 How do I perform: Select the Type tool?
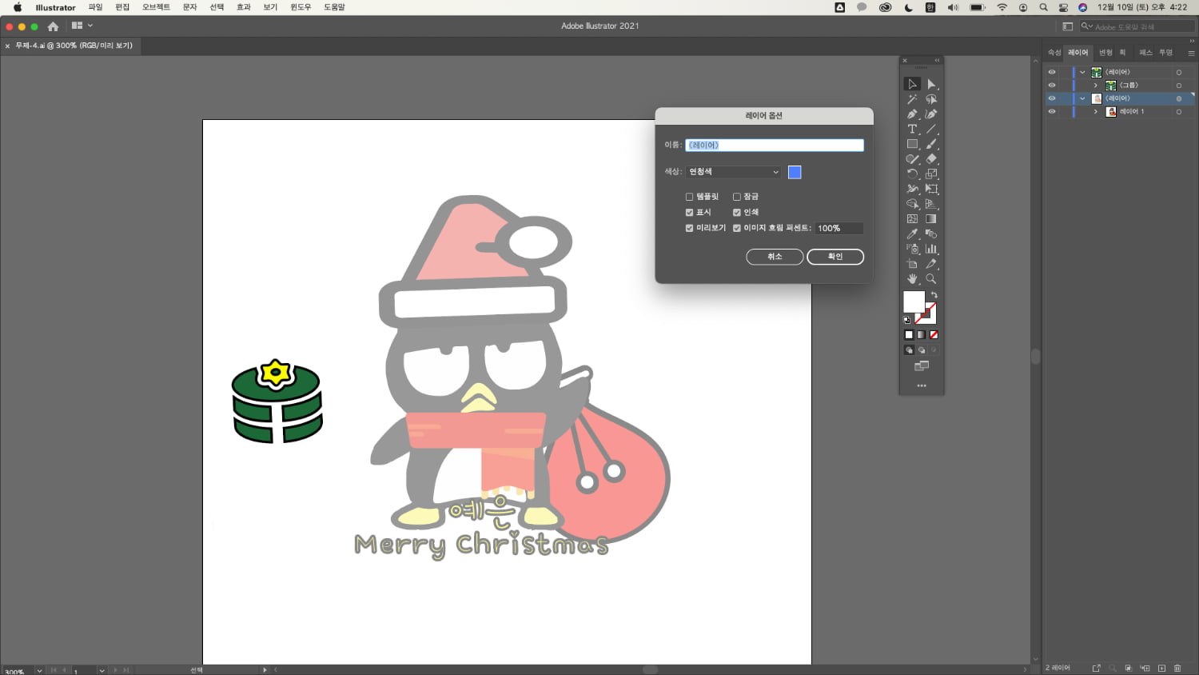pyautogui.click(x=912, y=129)
